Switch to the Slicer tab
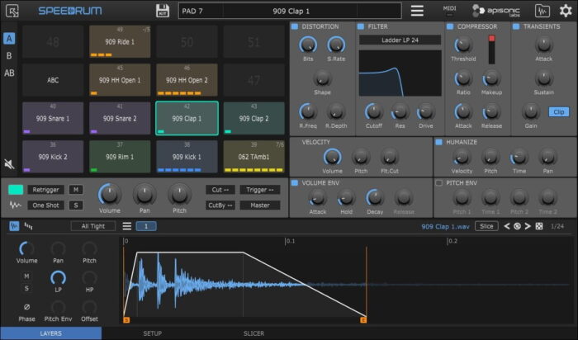The image size is (578, 340). (x=253, y=333)
